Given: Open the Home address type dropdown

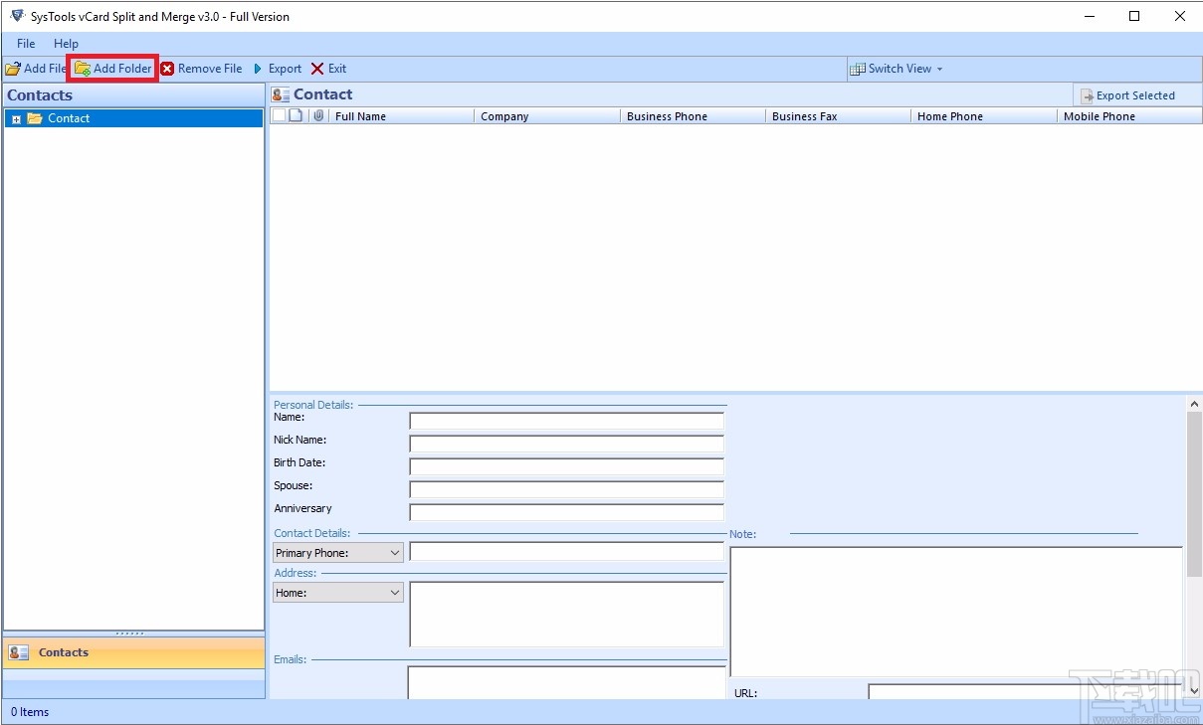Looking at the screenshot, I should tap(396, 592).
